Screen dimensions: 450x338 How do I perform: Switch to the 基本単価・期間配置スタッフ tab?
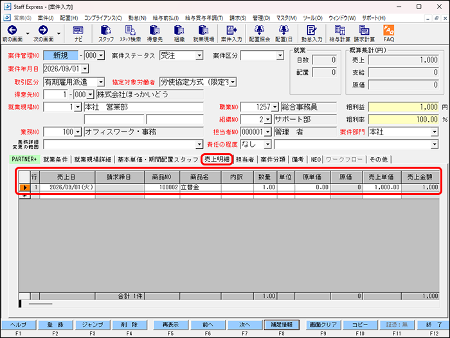click(158, 160)
